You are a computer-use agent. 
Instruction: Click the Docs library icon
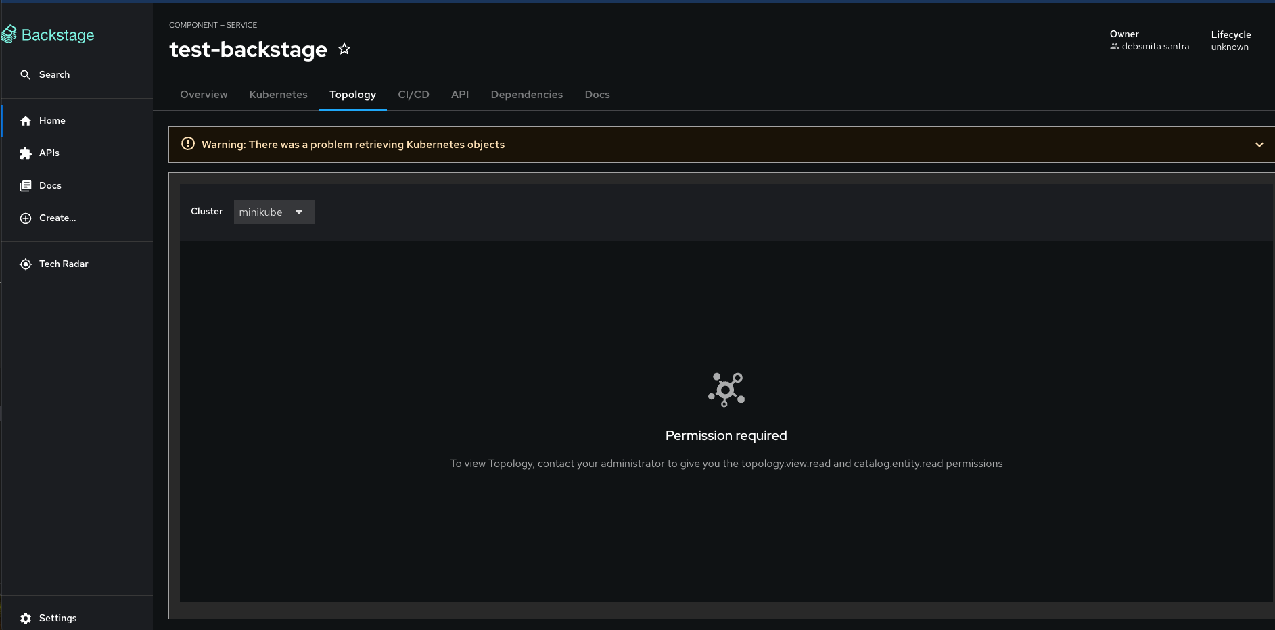26,186
